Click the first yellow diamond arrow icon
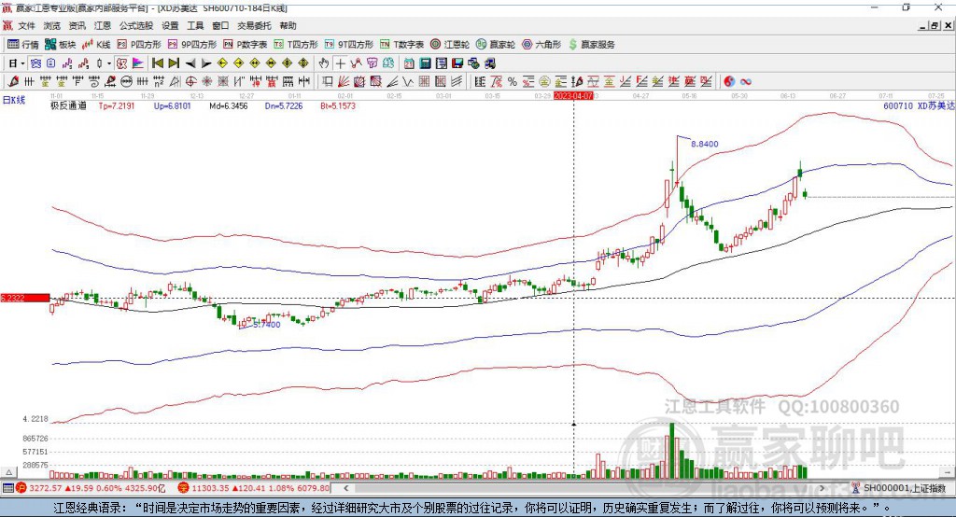 [222, 63]
